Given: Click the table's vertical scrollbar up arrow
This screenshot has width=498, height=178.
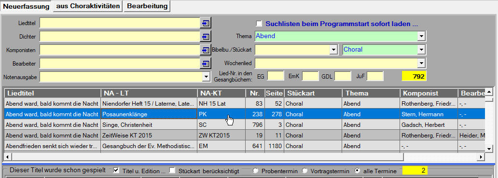Looking at the screenshot, I should pyautogui.click(x=489, y=92).
